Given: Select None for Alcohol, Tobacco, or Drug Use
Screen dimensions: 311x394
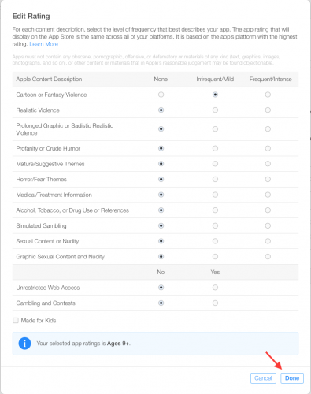Looking at the screenshot, I should [161, 210].
